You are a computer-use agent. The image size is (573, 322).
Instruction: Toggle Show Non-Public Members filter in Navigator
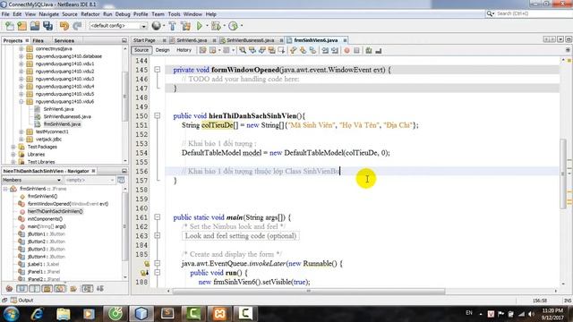[47, 289]
